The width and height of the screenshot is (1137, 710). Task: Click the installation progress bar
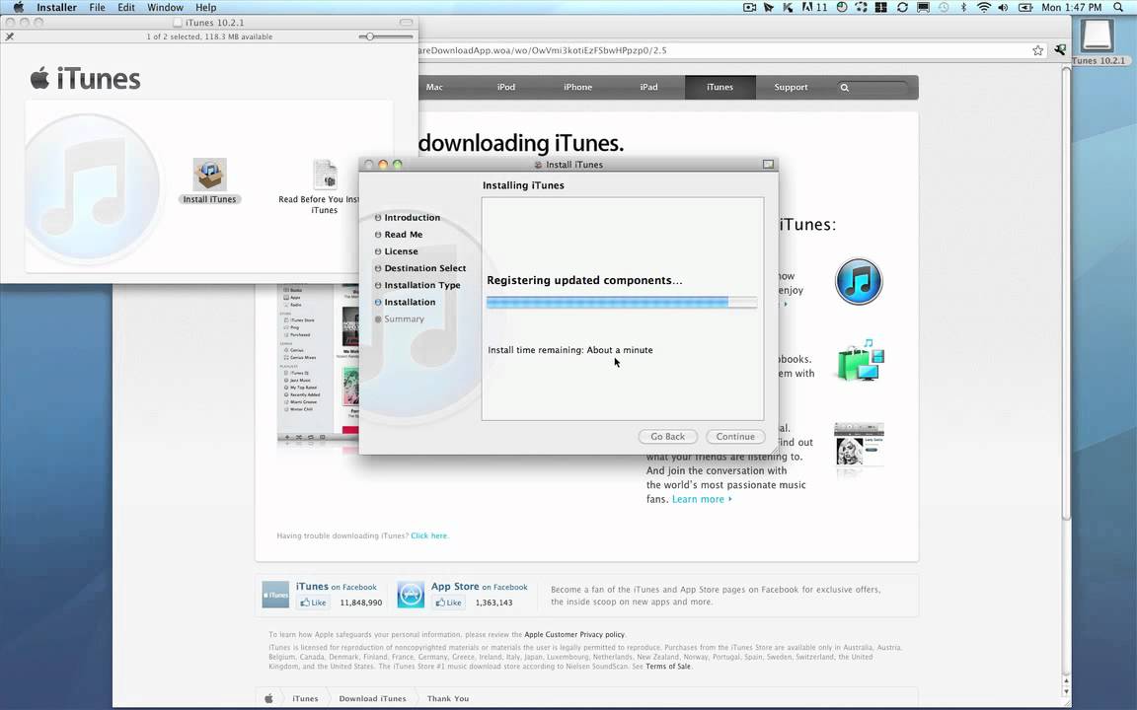click(x=622, y=303)
